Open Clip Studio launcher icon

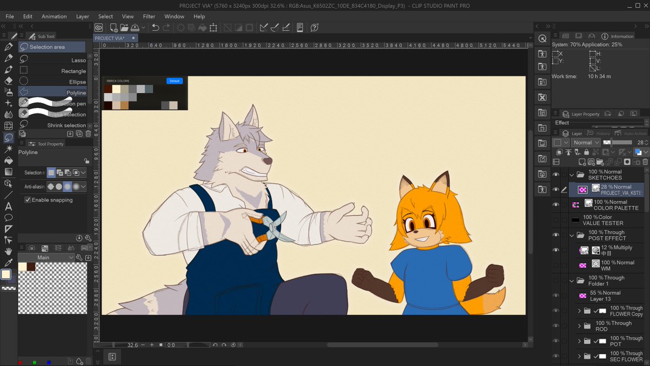click(99, 28)
